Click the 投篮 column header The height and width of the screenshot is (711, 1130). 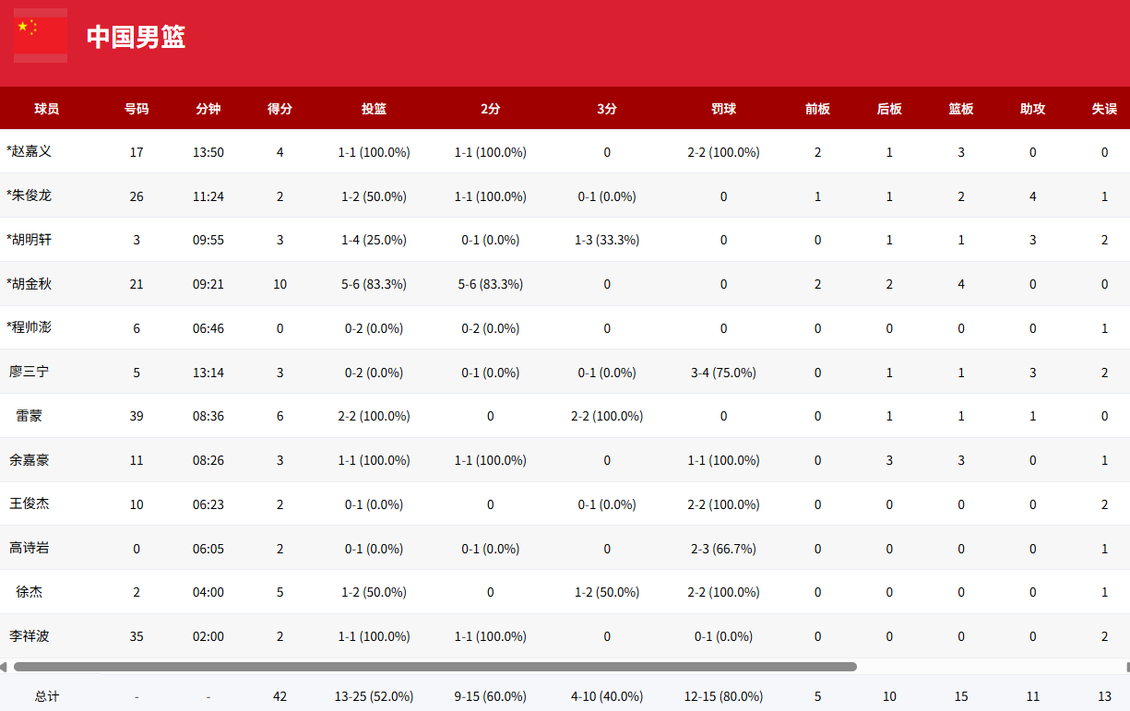click(375, 109)
